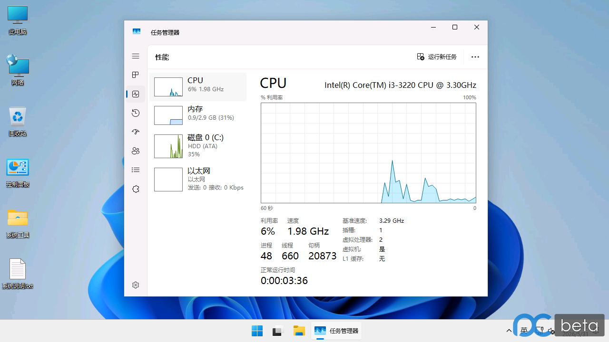This screenshot has width=609, height=342.
Task: Select the 以太网 performance entry
Action: [198, 179]
